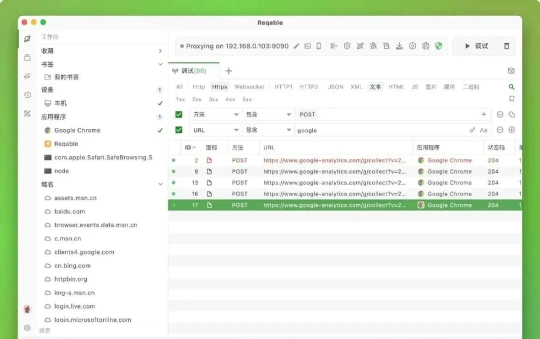Viewport: 540px width, 339px height.
Task: Toggle the Aa case-sensitive option
Action: click(x=483, y=130)
